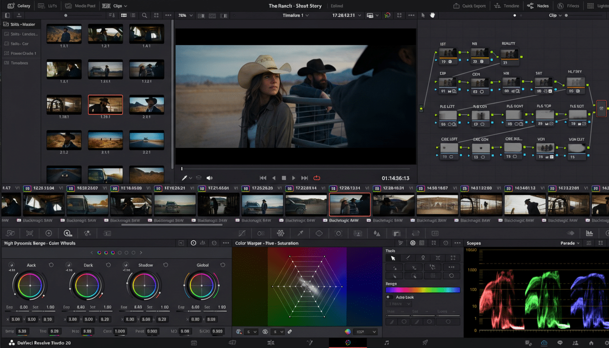The height and width of the screenshot is (348, 609).
Task: Enable loop playback in the viewer
Action: click(x=316, y=178)
